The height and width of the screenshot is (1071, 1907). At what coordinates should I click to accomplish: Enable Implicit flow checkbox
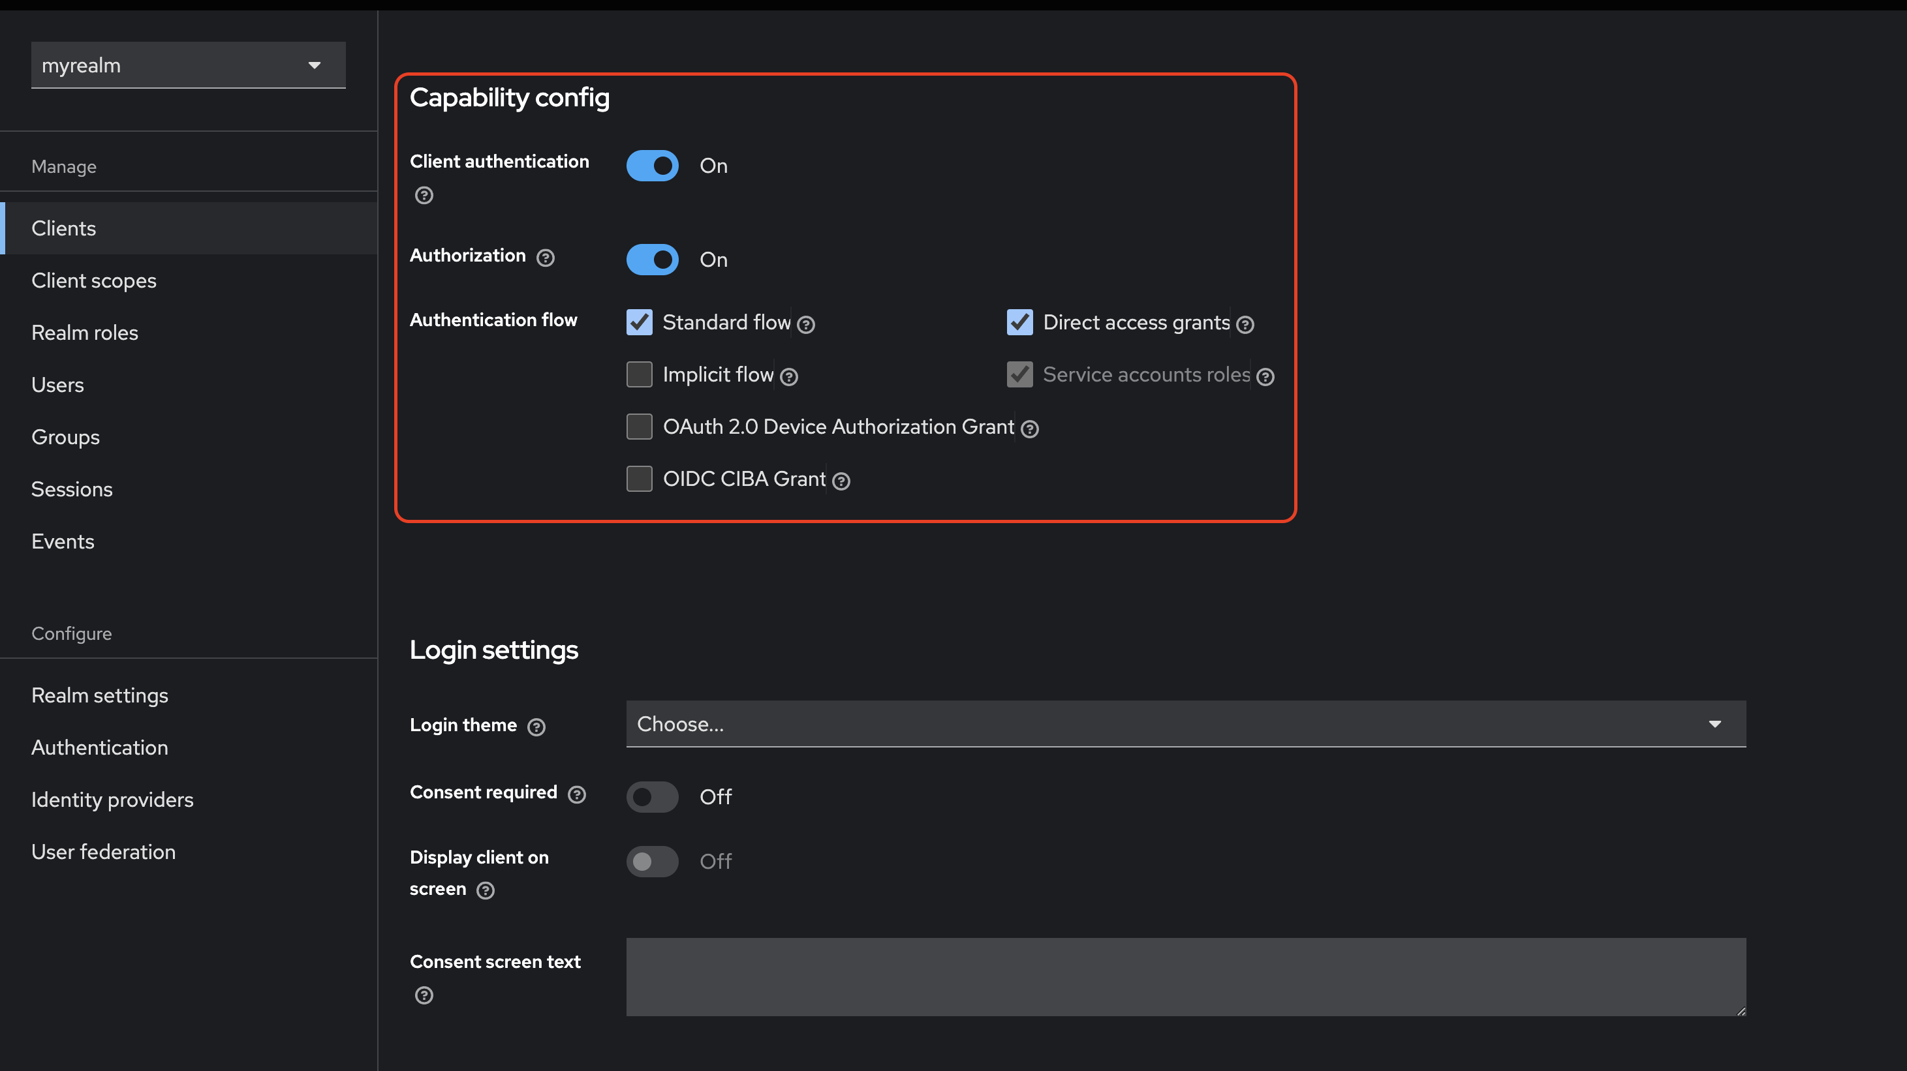(x=639, y=374)
